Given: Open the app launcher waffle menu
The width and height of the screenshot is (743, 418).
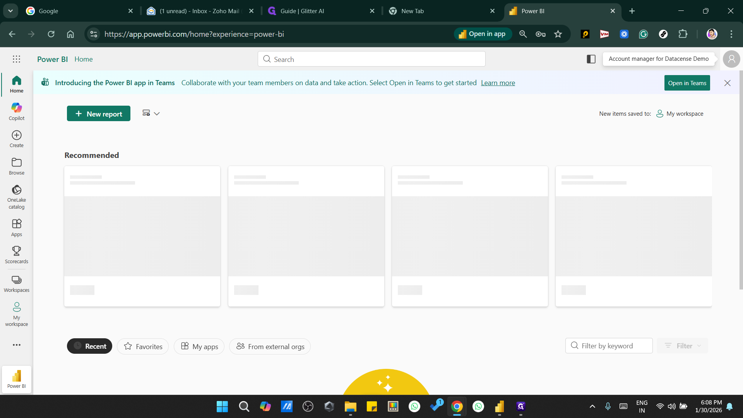Looking at the screenshot, I should [x=16, y=59].
